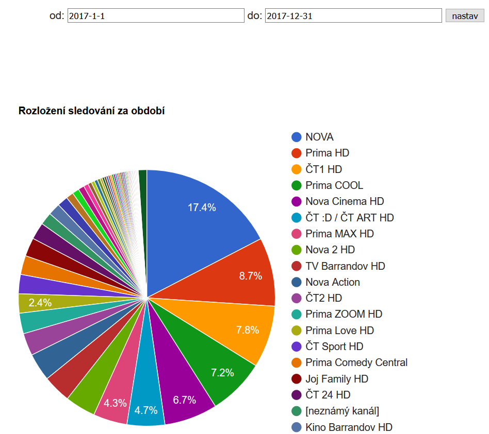The width and height of the screenshot is (489, 434).
Task: Click the Joj Family HD legend dot
Action: [296, 379]
